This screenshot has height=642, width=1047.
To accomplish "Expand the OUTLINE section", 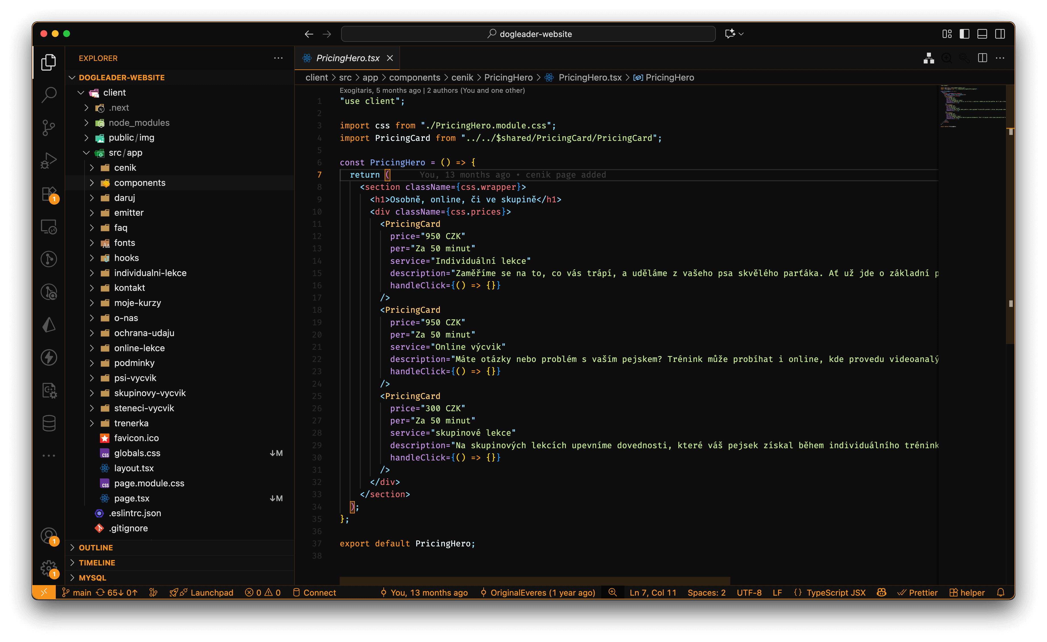I will pyautogui.click(x=96, y=547).
